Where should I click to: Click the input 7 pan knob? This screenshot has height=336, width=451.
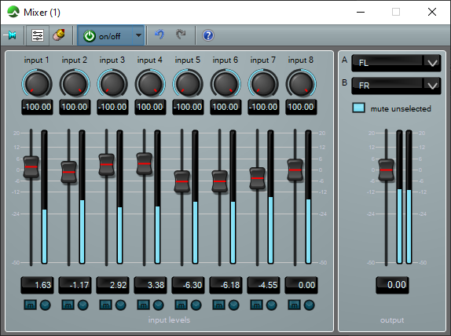point(263,84)
